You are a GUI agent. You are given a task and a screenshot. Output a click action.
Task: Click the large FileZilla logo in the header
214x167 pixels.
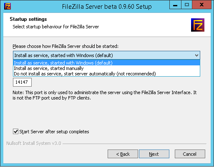198,25
